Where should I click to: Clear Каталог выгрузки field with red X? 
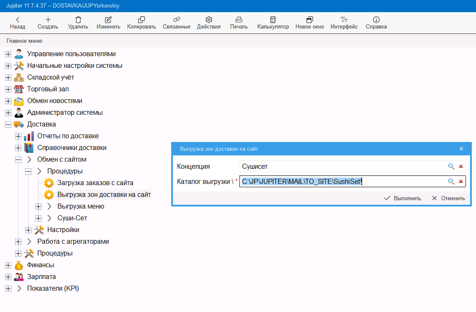[461, 181]
